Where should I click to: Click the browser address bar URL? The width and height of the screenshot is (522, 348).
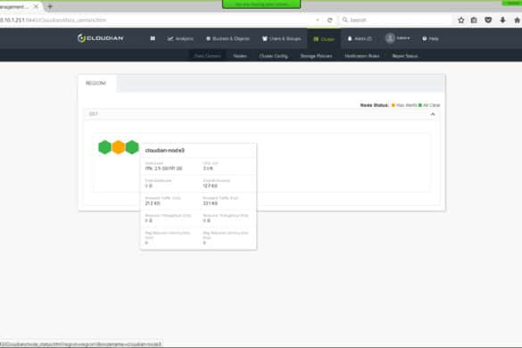54,20
